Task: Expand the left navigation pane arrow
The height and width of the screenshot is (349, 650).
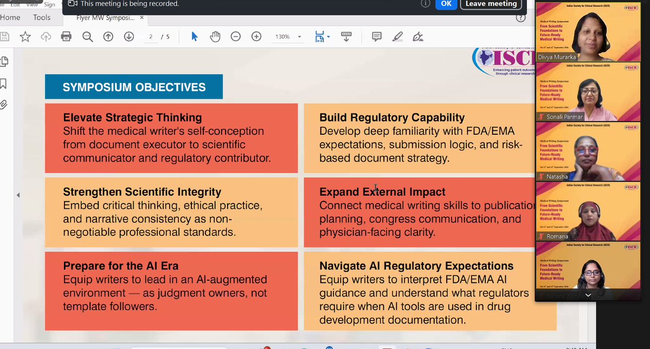Action: [18, 195]
